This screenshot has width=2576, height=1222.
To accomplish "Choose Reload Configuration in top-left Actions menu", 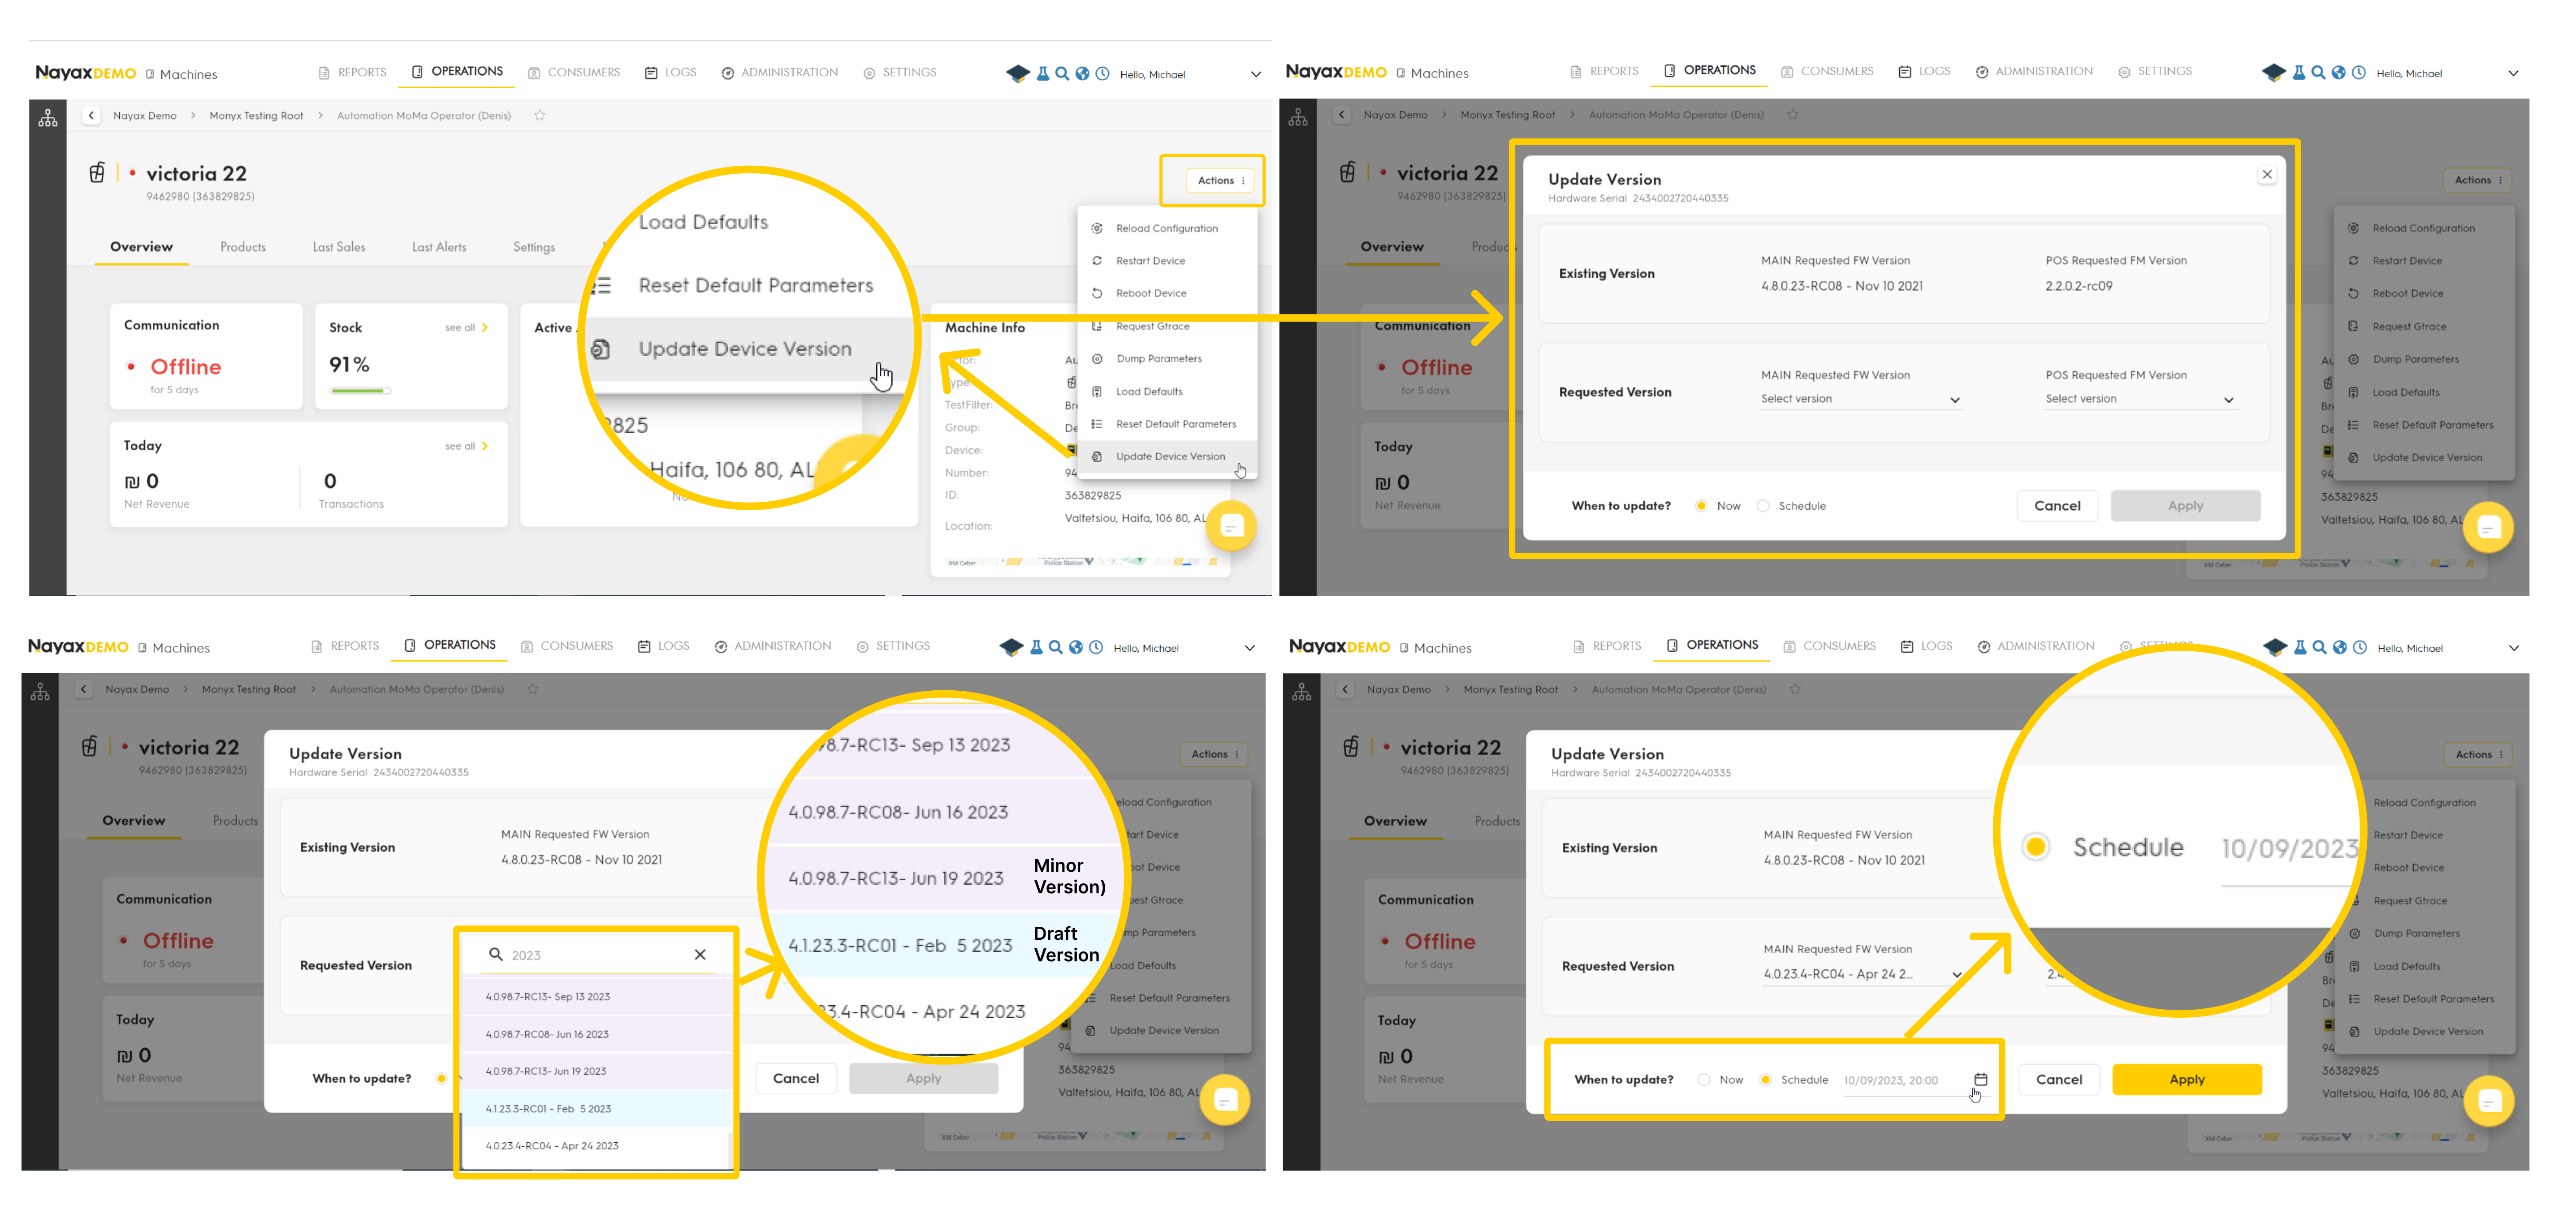I will point(1166,229).
